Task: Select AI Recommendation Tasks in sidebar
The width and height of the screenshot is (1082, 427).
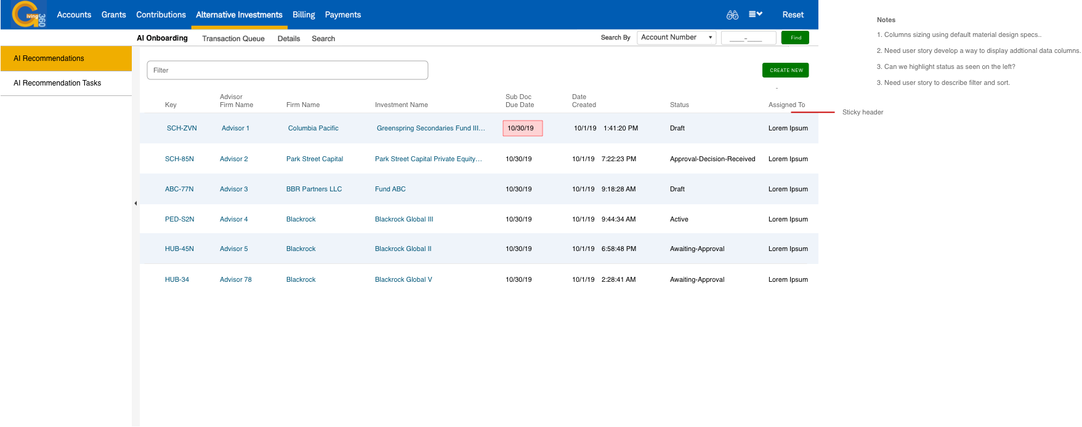Action: (x=57, y=83)
